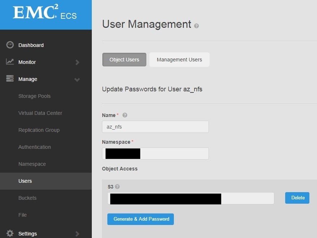This screenshot has width=317, height=238.
Task: Open the File page from sidebar
Action: coord(22,215)
